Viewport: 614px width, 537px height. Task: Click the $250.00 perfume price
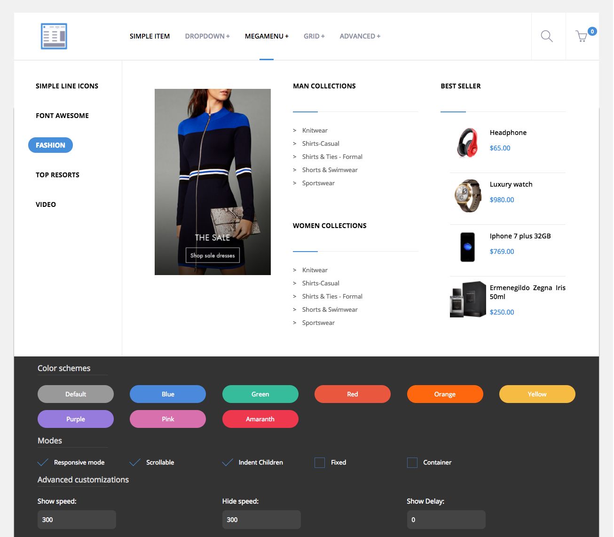point(502,312)
